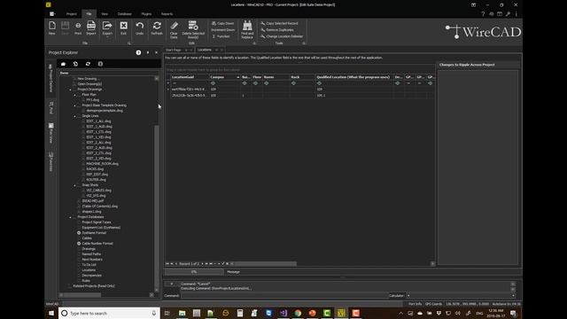Click New Drawing in the tree

click(x=89, y=79)
